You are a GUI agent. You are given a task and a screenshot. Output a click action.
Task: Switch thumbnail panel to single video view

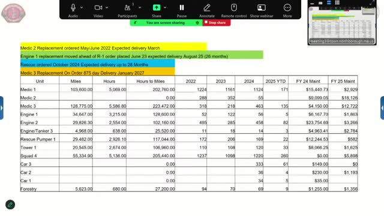point(320,3)
